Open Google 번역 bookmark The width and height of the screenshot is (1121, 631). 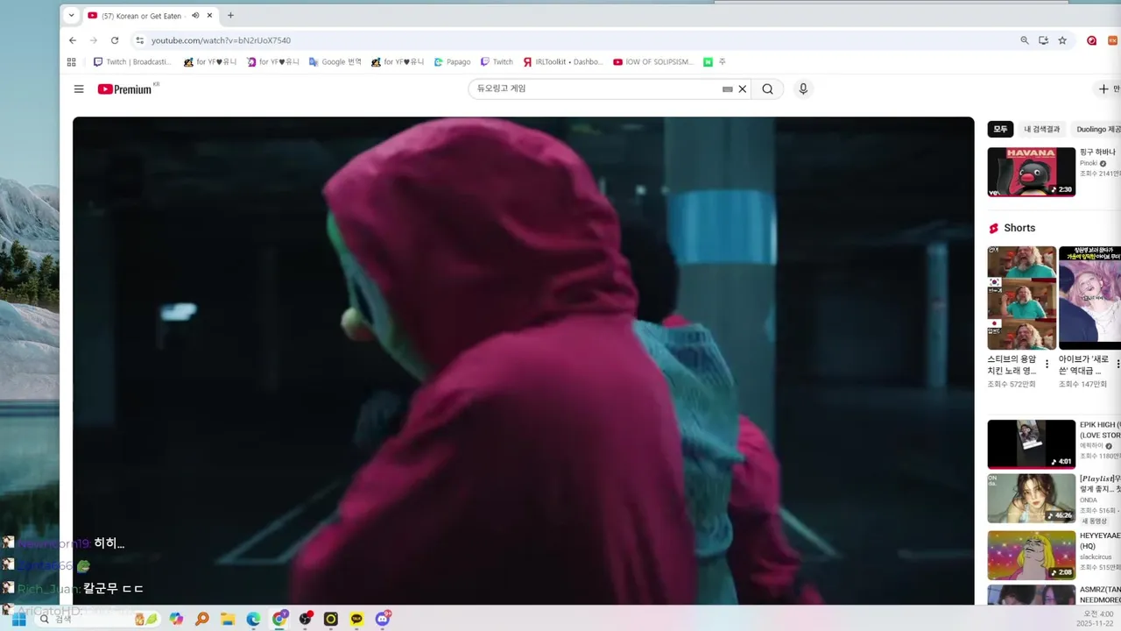coord(335,62)
